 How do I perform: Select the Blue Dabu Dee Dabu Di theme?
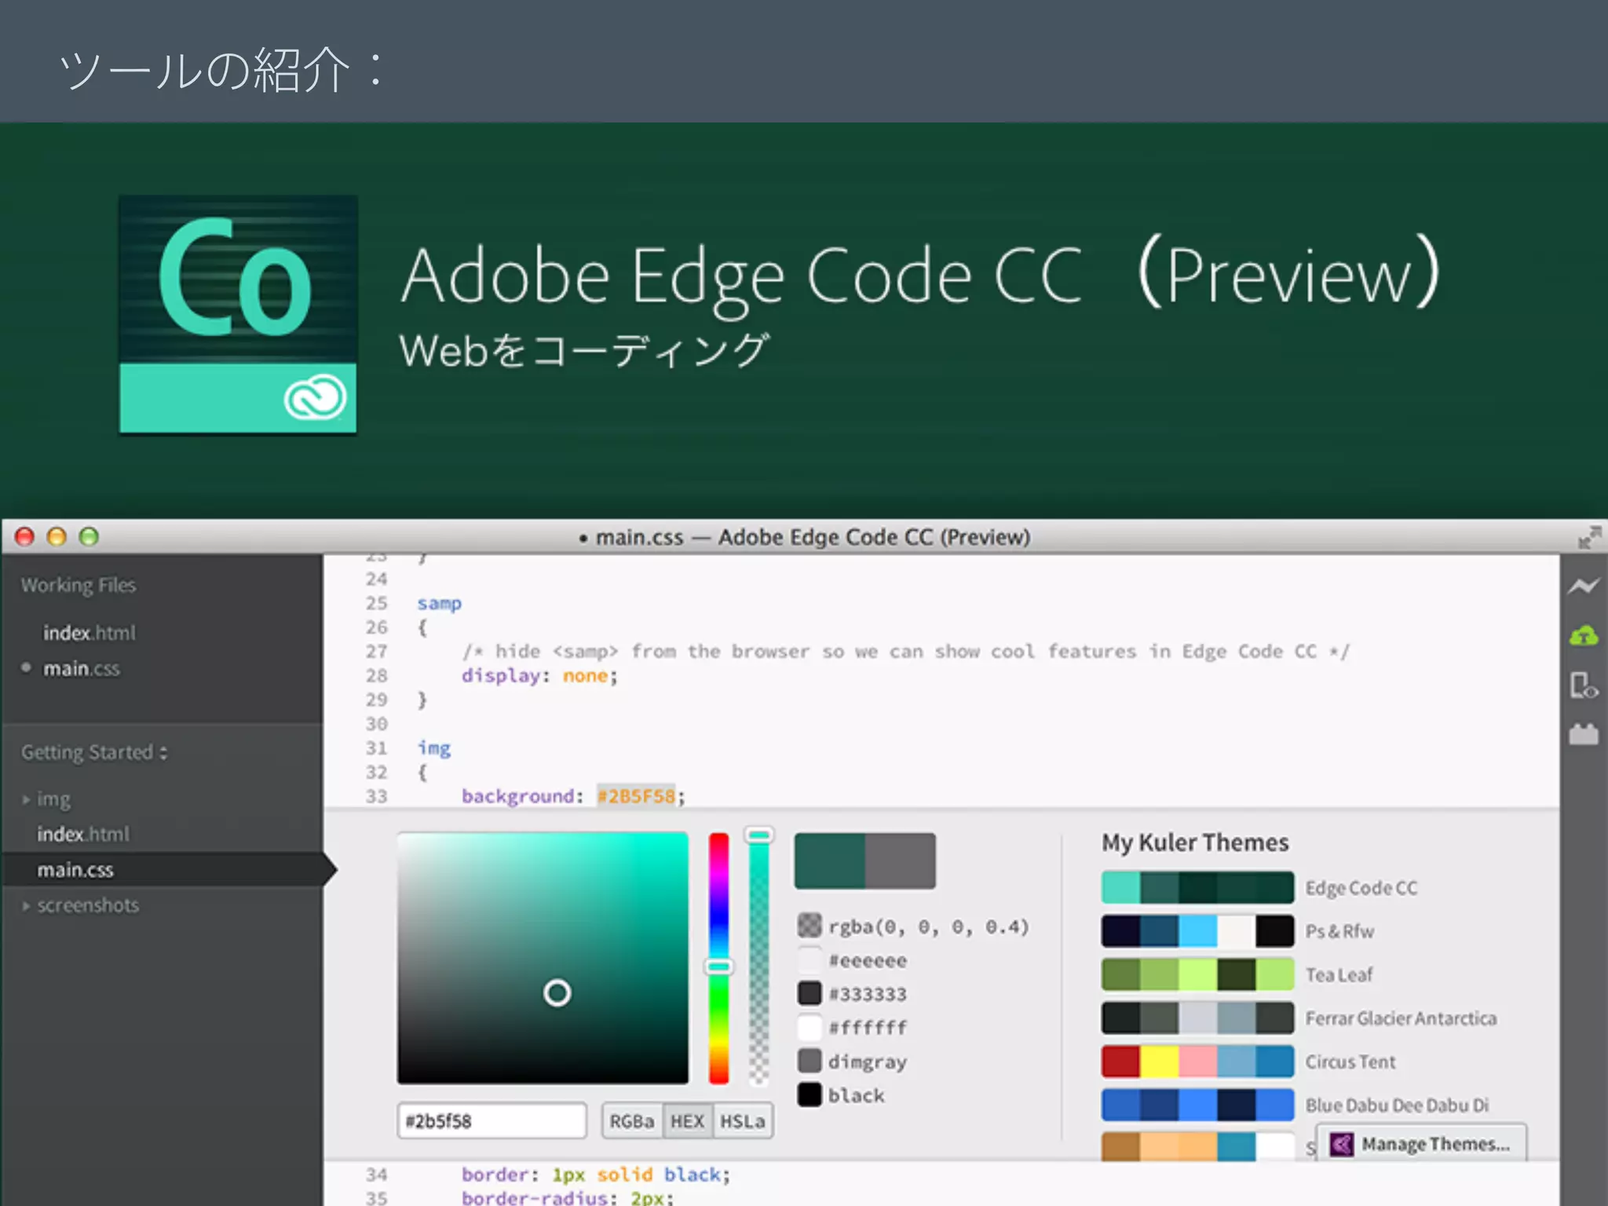click(1197, 1105)
